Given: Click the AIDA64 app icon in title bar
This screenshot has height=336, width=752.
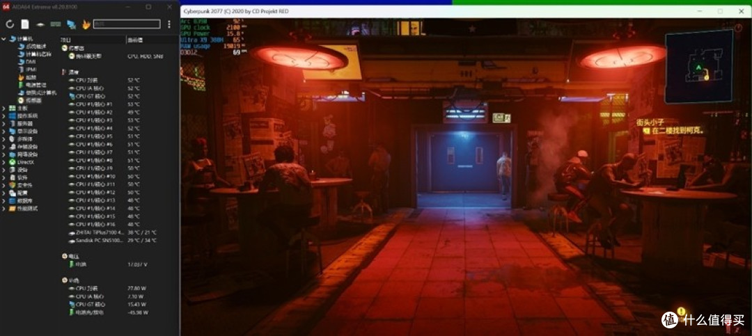Looking at the screenshot, I should click(x=6, y=7).
